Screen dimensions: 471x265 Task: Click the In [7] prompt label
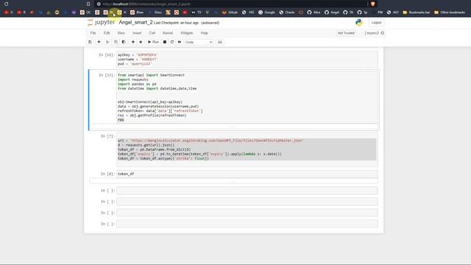(x=107, y=136)
